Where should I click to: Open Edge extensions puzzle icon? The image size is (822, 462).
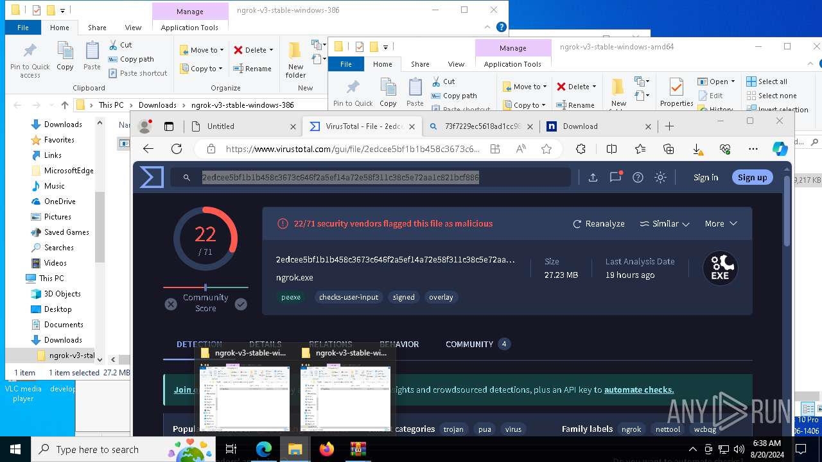point(581,149)
